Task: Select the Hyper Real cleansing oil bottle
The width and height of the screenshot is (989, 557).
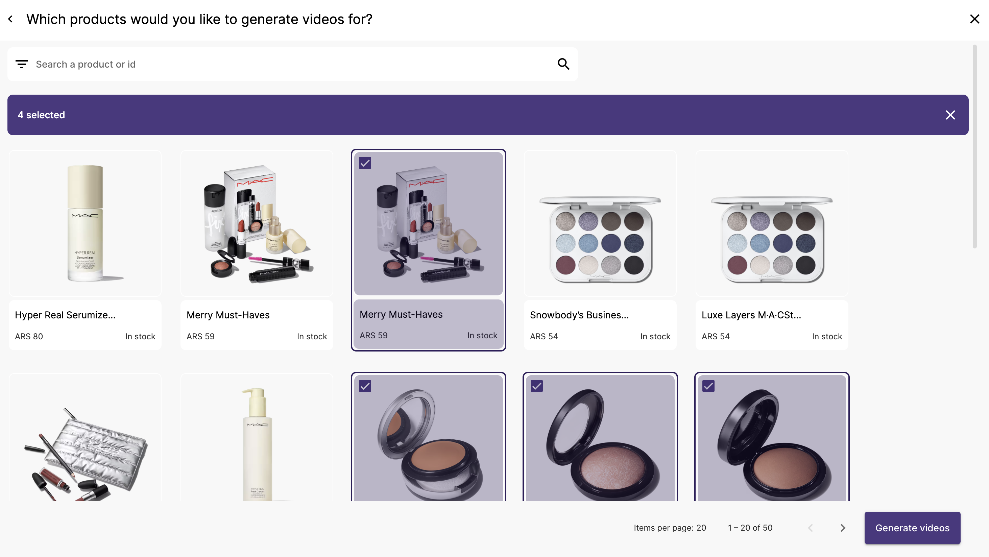Action: (257, 437)
